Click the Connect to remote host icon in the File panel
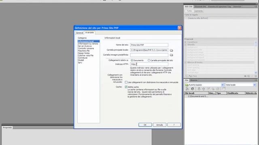The height and width of the screenshot is (145, 259). coord(187,89)
